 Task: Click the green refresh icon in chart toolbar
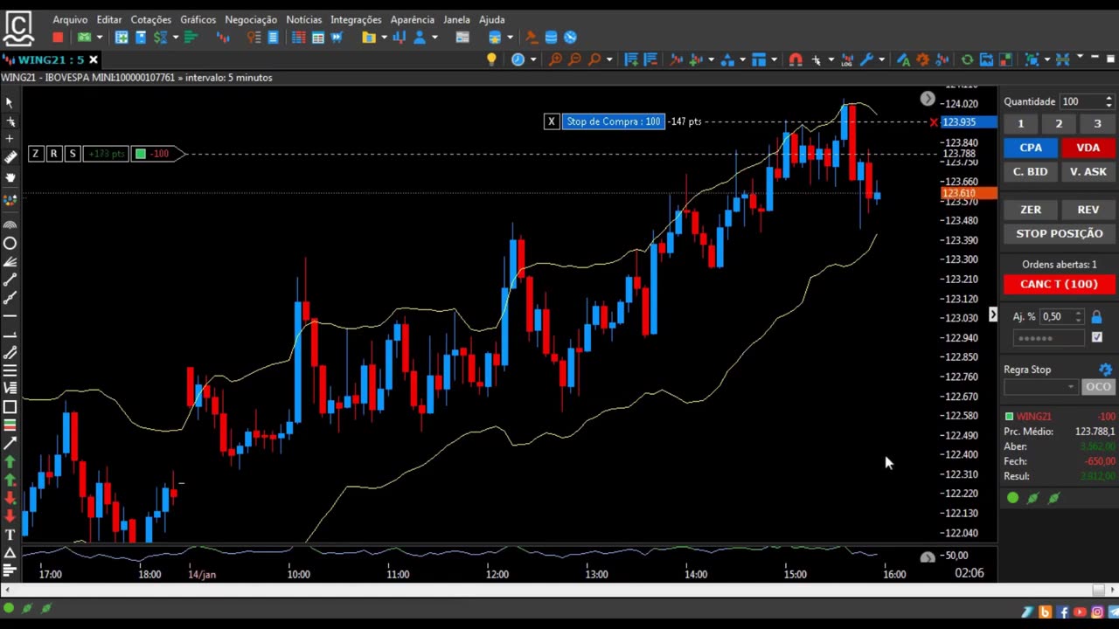(967, 59)
